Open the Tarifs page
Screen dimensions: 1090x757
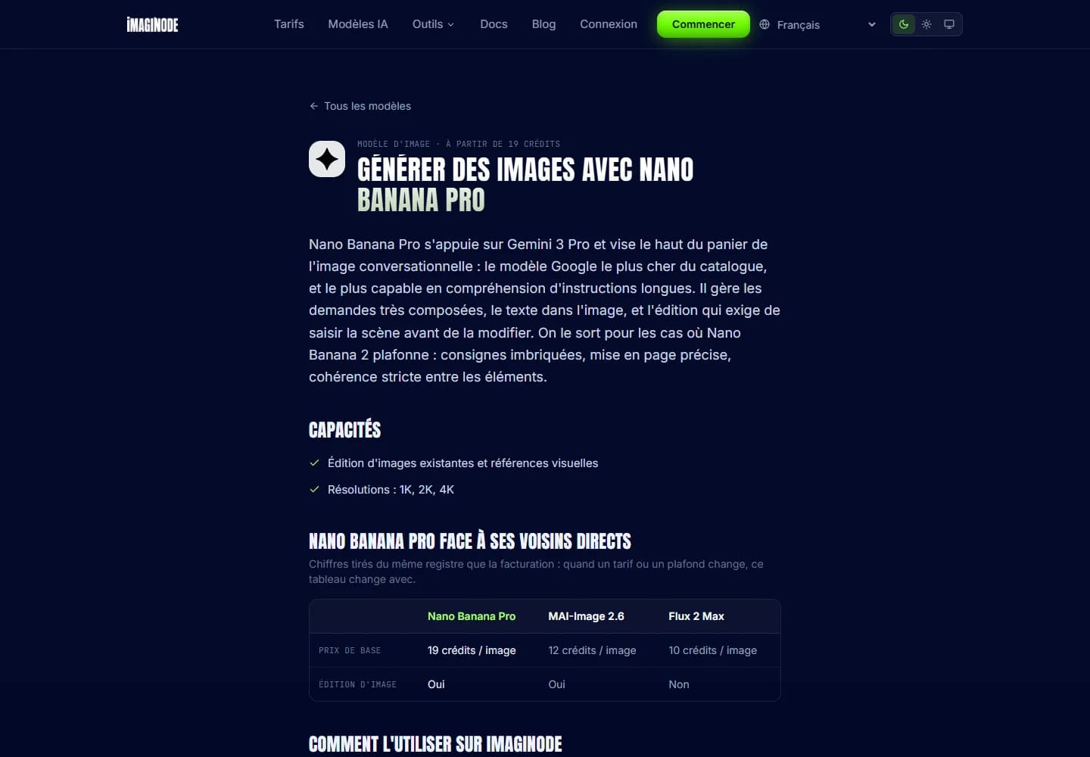(289, 24)
